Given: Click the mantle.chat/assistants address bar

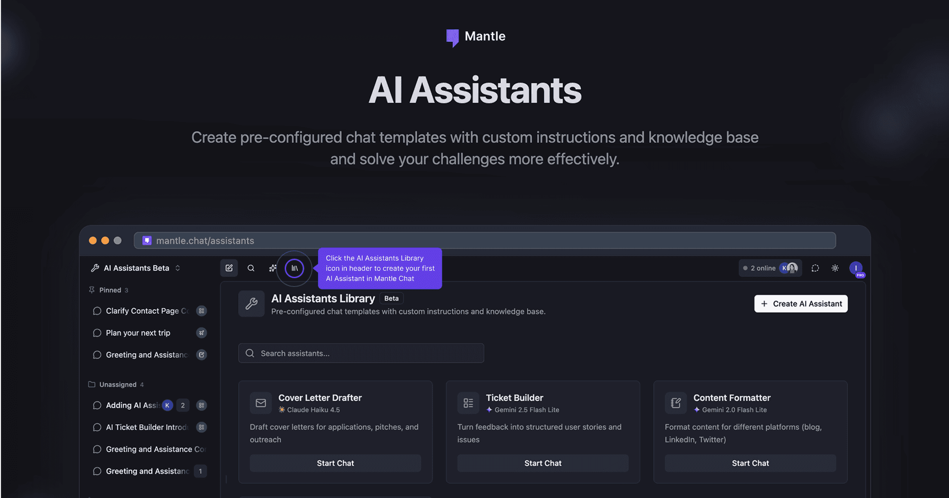Looking at the screenshot, I should coord(484,241).
